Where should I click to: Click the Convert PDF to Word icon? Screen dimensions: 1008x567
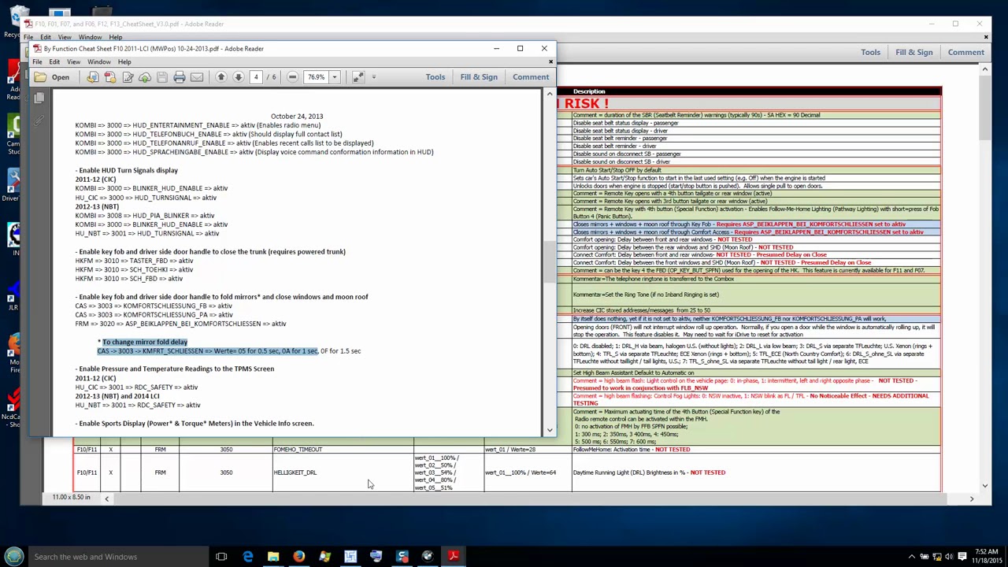109,77
